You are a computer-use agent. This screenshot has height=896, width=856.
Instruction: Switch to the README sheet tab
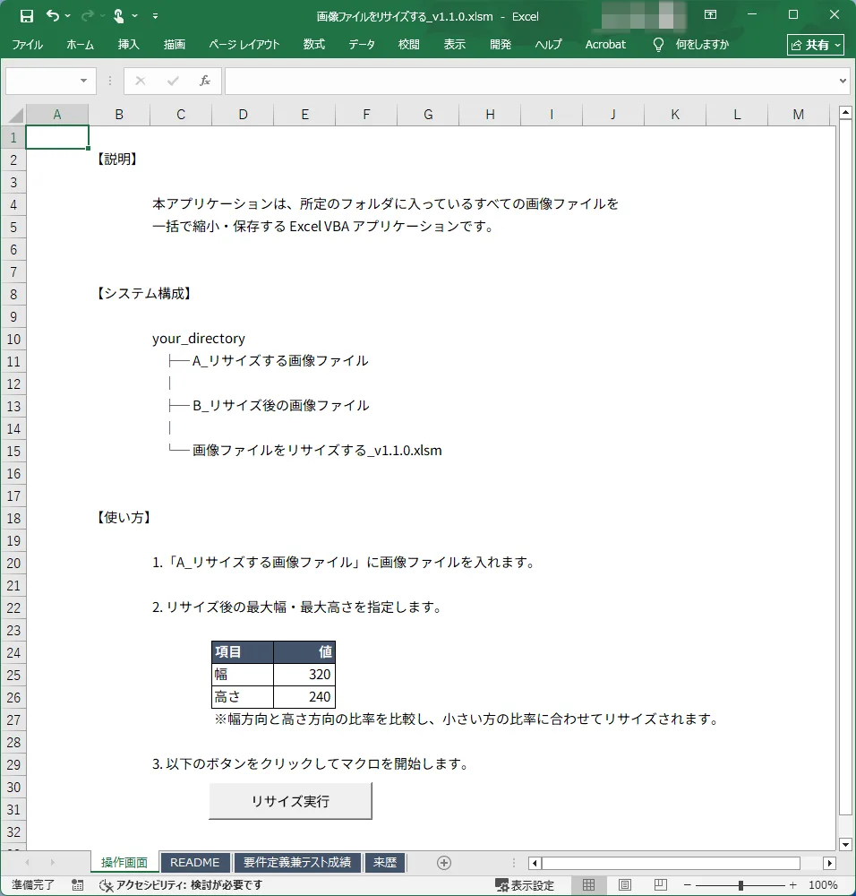[194, 863]
